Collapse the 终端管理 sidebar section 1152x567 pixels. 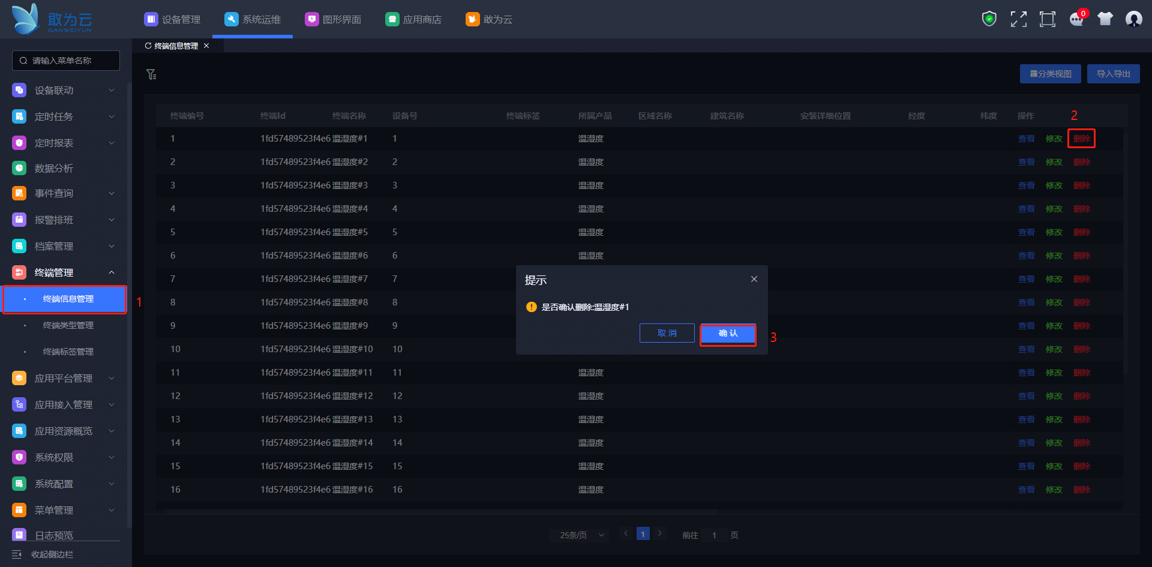point(112,273)
